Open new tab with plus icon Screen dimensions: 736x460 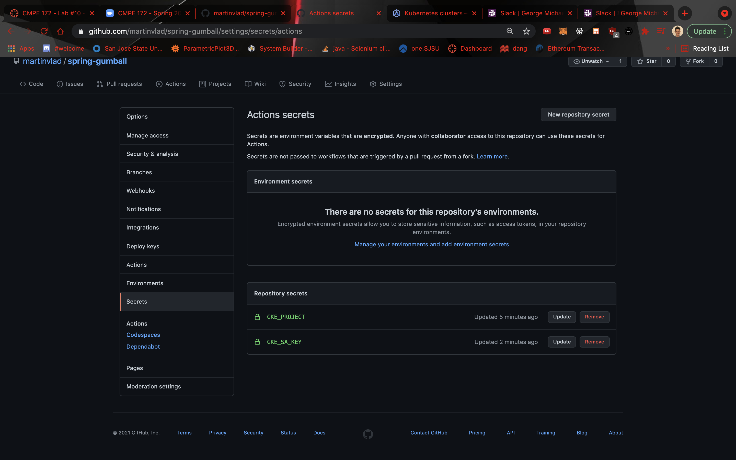click(685, 13)
